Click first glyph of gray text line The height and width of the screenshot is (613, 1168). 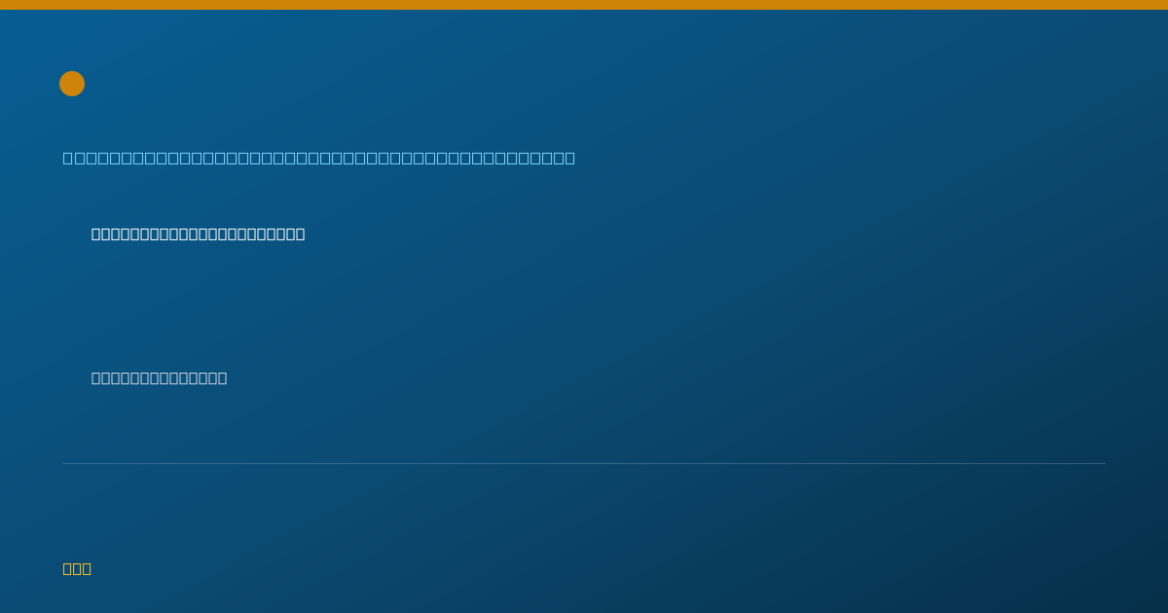click(96, 378)
